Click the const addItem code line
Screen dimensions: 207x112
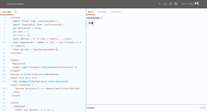[x=42, y=39]
